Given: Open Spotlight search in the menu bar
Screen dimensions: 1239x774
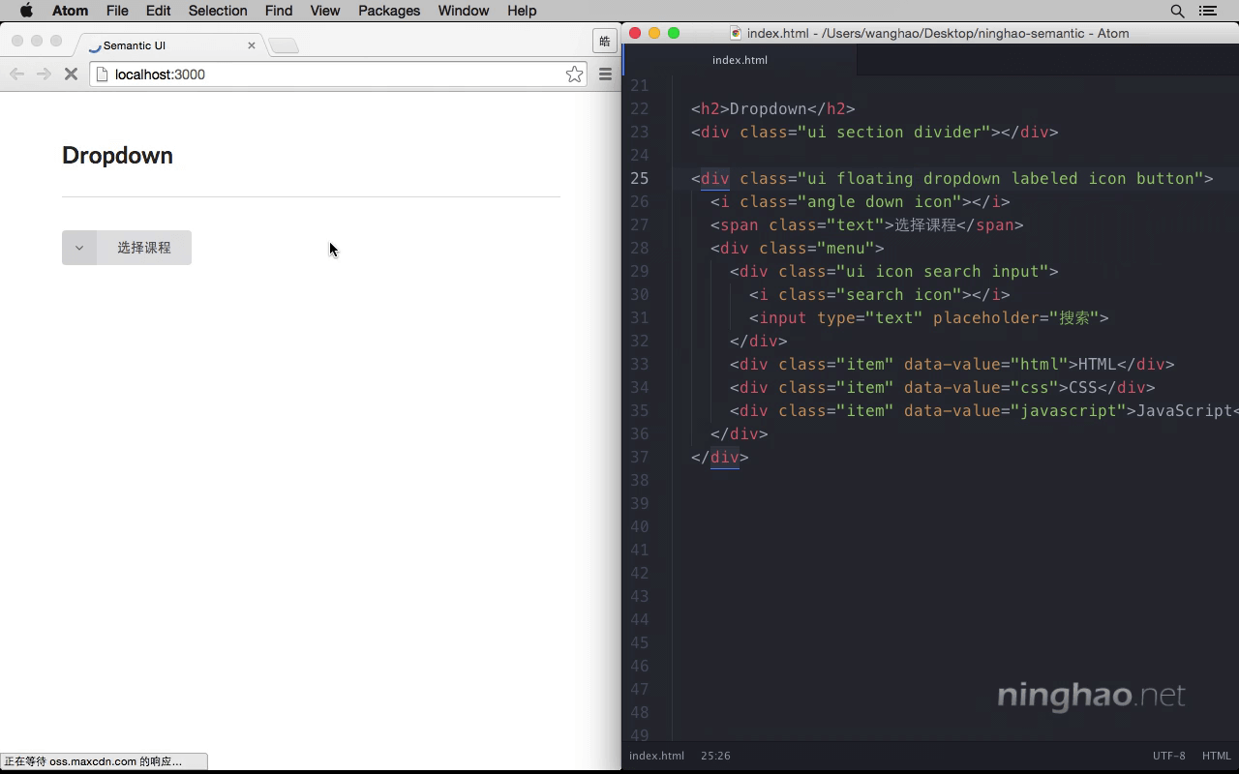Looking at the screenshot, I should pos(1177,11).
